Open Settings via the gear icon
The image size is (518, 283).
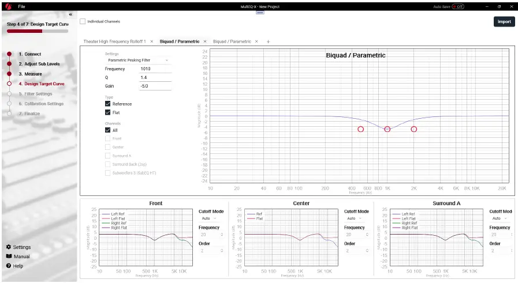click(x=9, y=247)
